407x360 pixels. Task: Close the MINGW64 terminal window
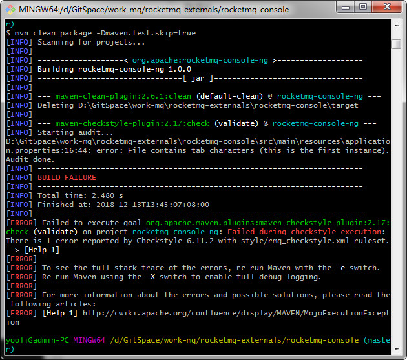pyautogui.click(x=387, y=7)
